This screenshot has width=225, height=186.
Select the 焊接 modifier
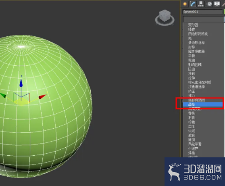pos(192,153)
